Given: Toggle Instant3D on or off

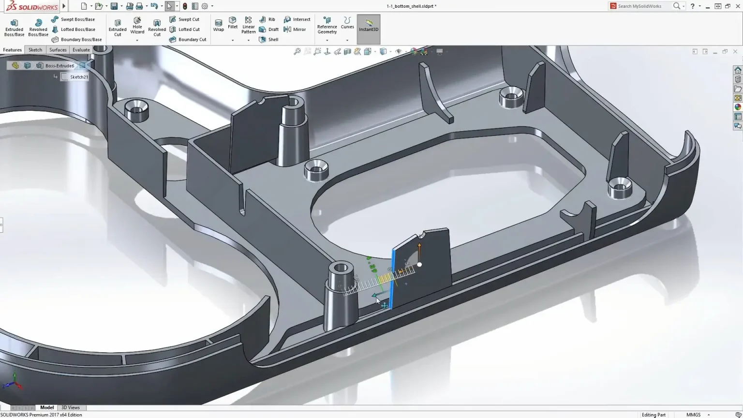Looking at the screenshot, I should pos(368,28).
